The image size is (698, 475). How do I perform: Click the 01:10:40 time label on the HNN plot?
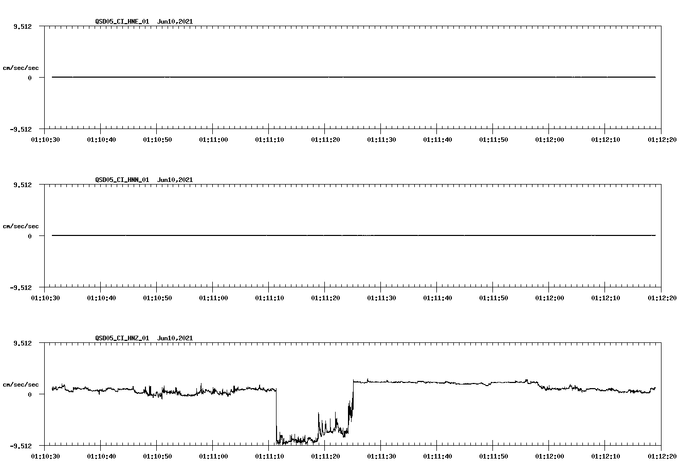click(101, 298)
